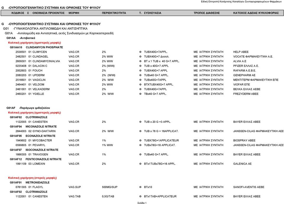Select the RAFARM A.E.B.E. holder
Screen dimensions: 284x204
(245, 71)
